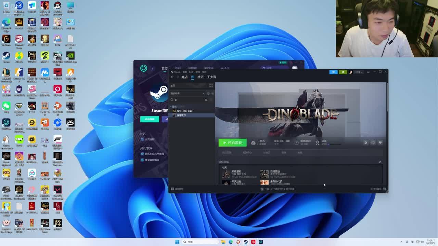The width and height of the screenshot is (438, 246).
Task: Open the Microsoft Edge desktop shortcut
Action: pos(6,24)
